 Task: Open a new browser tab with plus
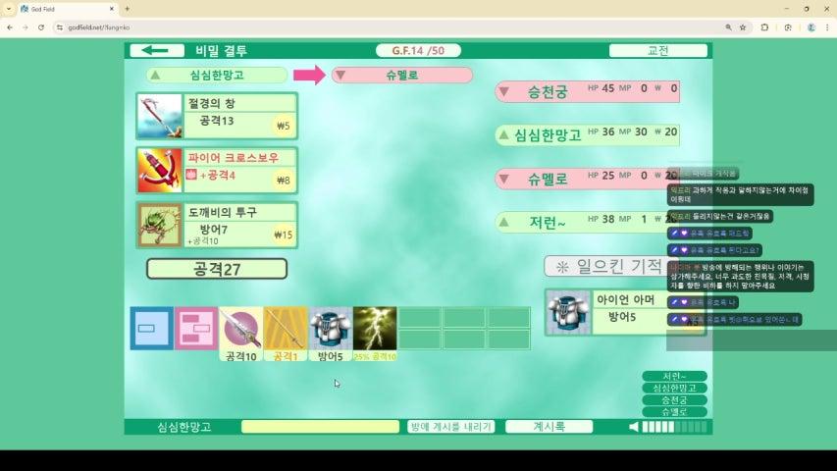pos(127,9)
